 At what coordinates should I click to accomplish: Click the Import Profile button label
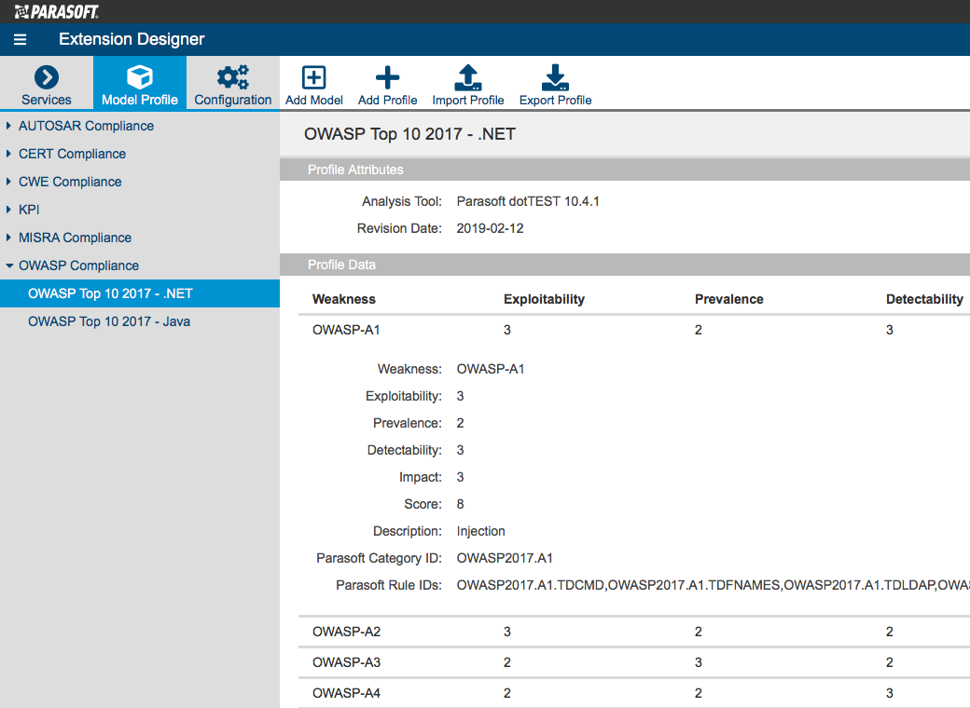tap(467, 100)
